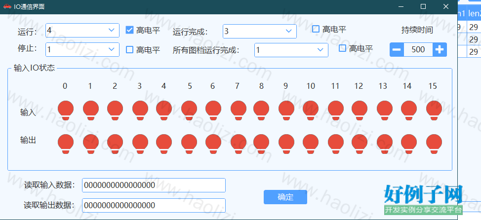
Task: Click output indicator lamp 9
Action: [x=286, y=144]
